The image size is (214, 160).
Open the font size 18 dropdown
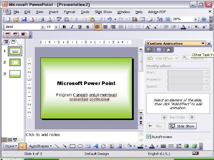coord(56,27)
